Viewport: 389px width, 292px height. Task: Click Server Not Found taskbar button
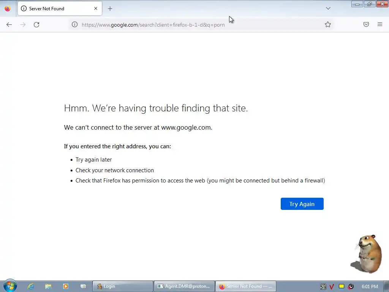point(246,286)
